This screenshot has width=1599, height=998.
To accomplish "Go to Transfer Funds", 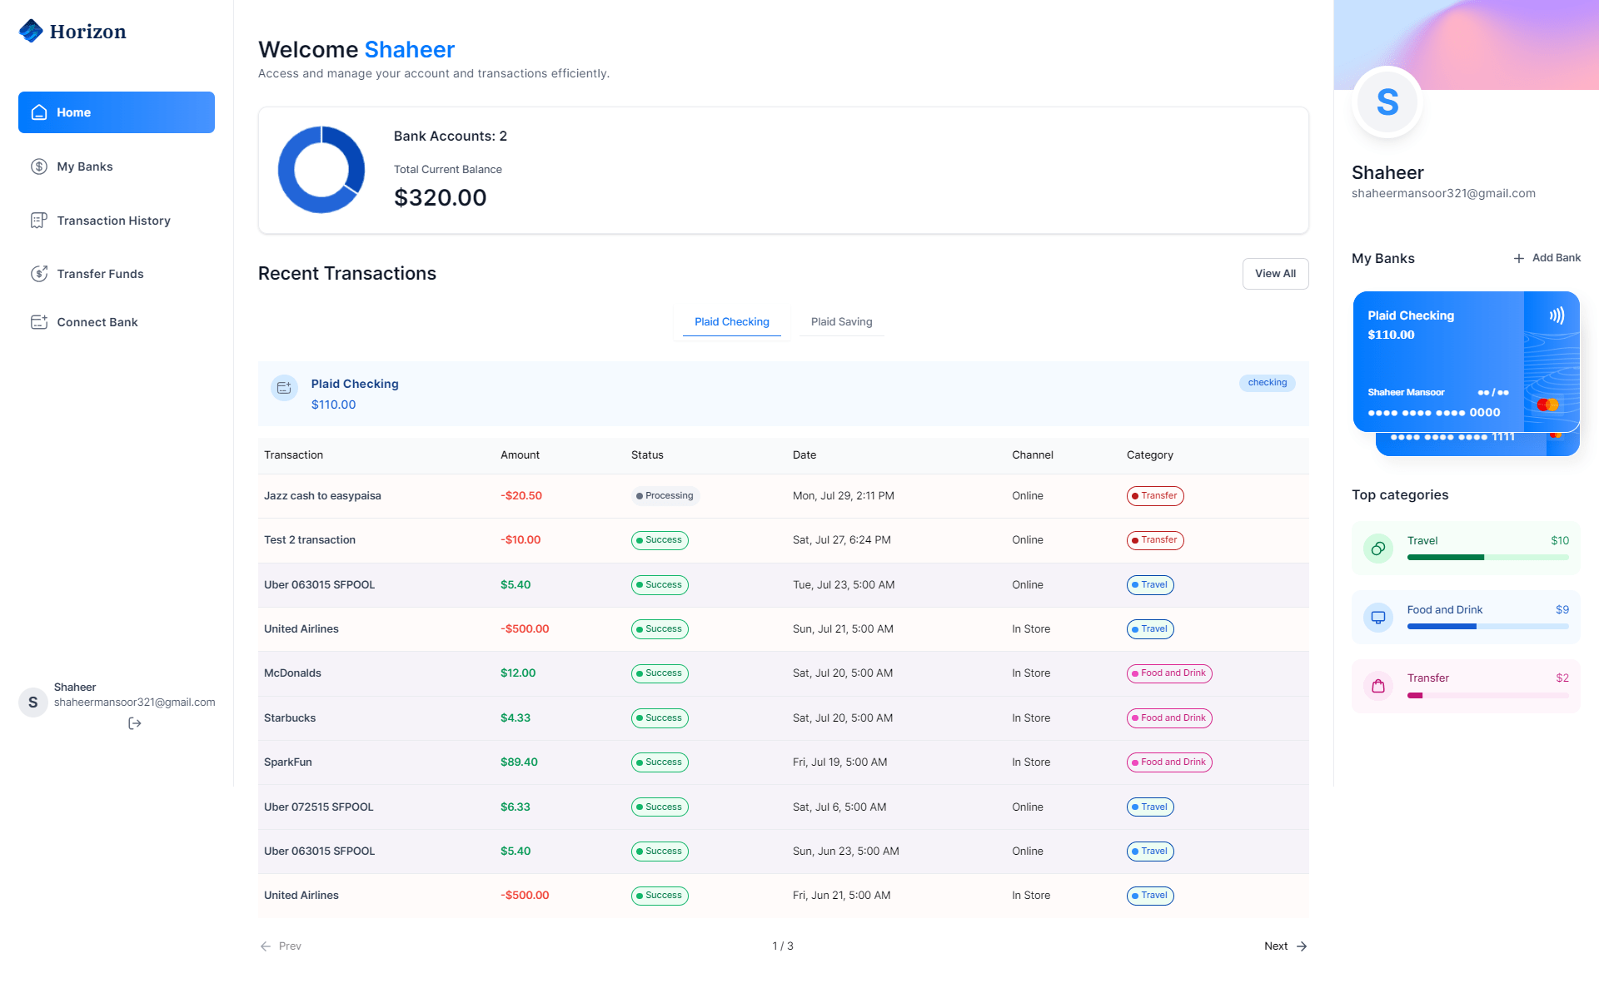I will tap(100, 274).
